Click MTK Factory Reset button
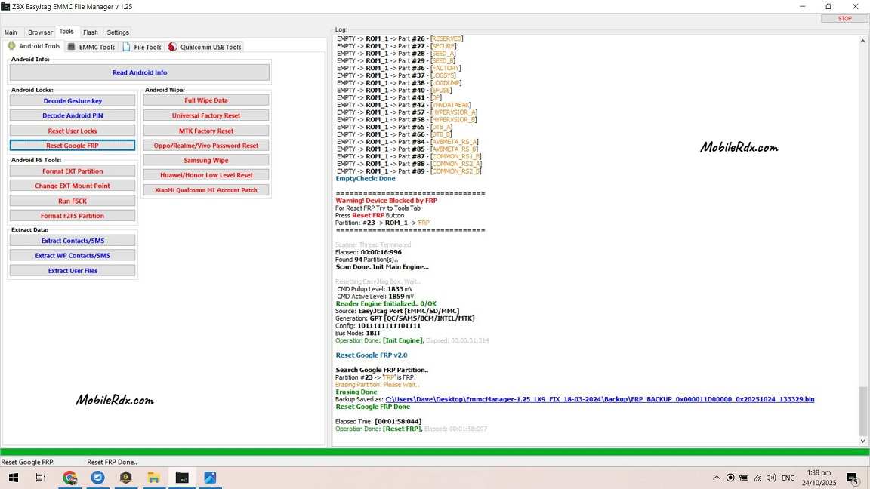The image size is (870, 489). (206, 131)
